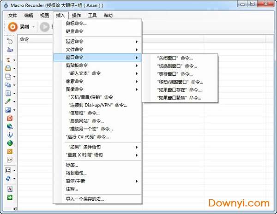Select "关闭窗口" 命令 in the submenu
The image size is (277, 214).
(180, 58)
